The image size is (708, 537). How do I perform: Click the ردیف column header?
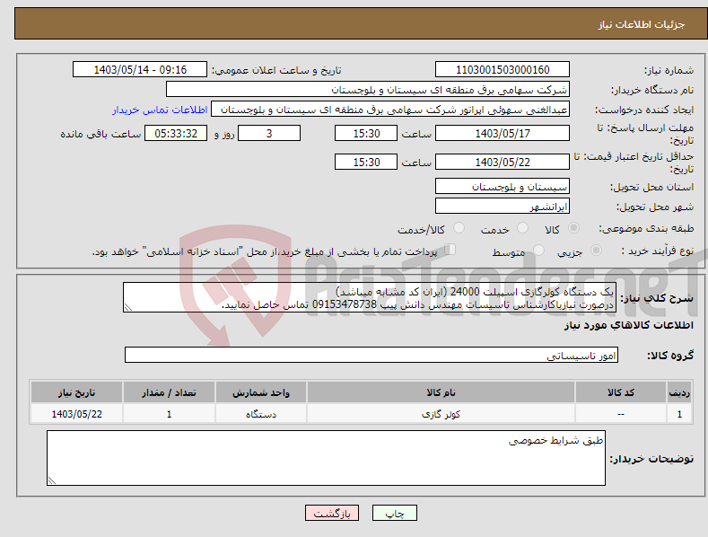coord(679,392)
